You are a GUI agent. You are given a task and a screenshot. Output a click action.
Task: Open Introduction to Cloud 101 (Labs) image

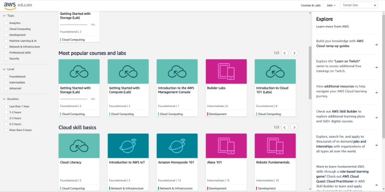coord(275,72)
